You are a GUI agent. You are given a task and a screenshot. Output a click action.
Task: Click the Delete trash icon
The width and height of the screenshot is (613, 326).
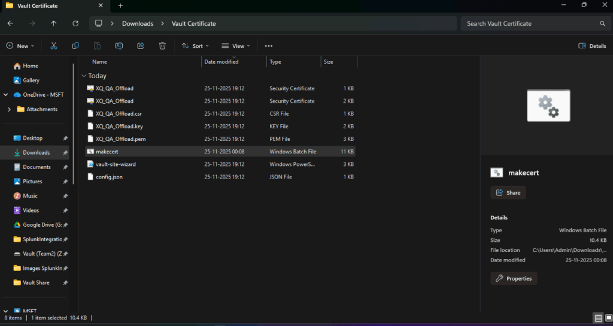[x=162, y=46]
